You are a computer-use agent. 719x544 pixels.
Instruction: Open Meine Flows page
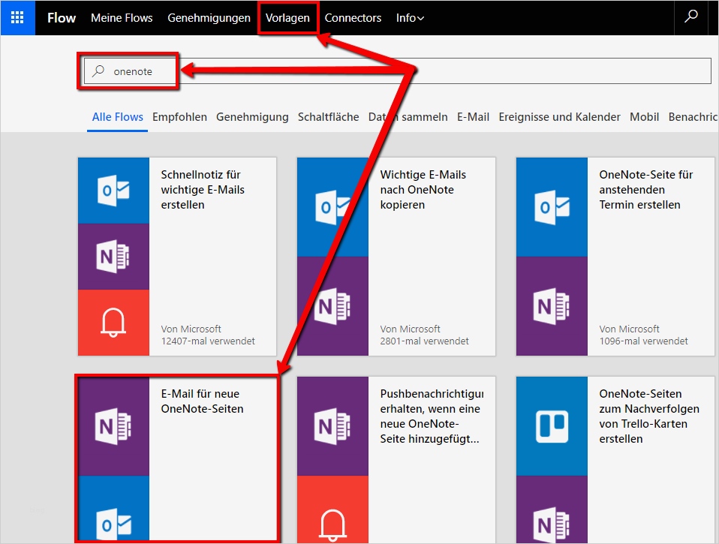(x=122, y=17)
